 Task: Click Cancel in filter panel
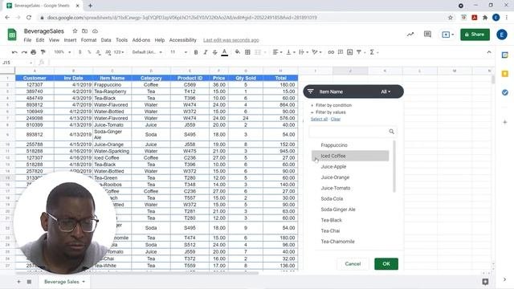pyautogui.click(x=353, y=264)
